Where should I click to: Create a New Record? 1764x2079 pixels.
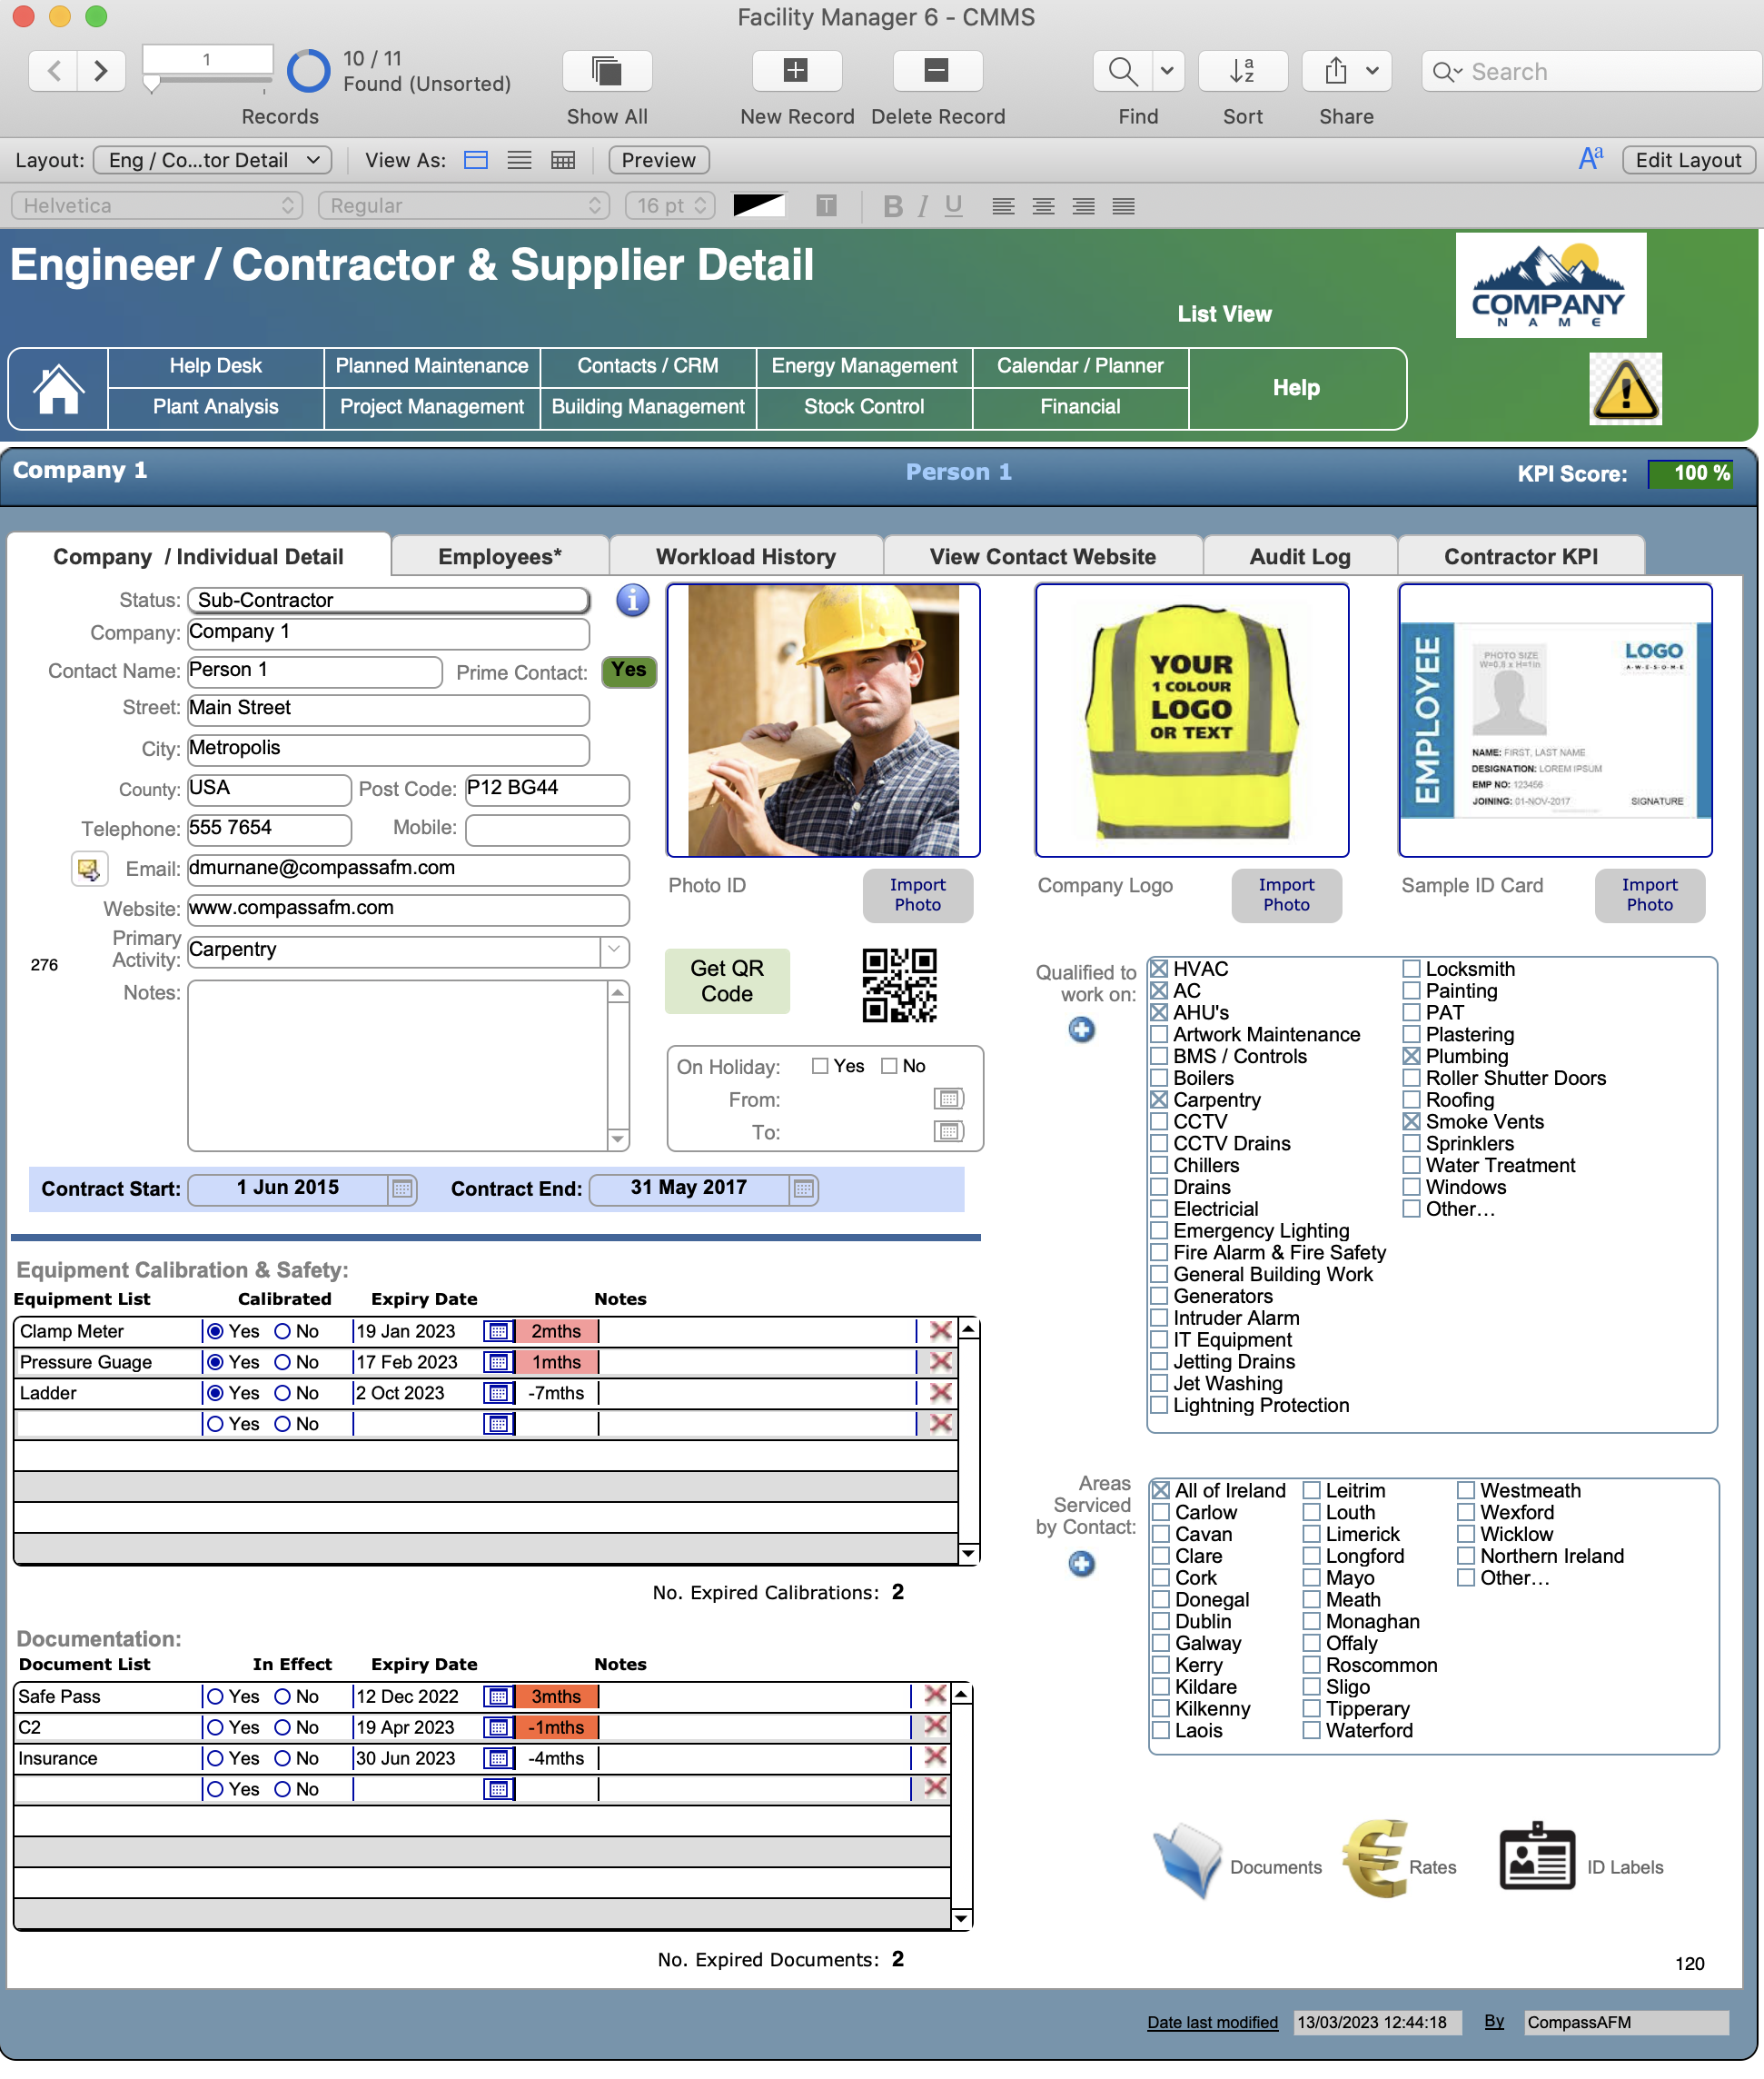795,70
